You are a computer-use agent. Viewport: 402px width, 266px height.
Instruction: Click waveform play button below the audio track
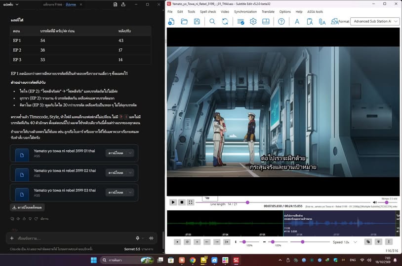(177, 242)
